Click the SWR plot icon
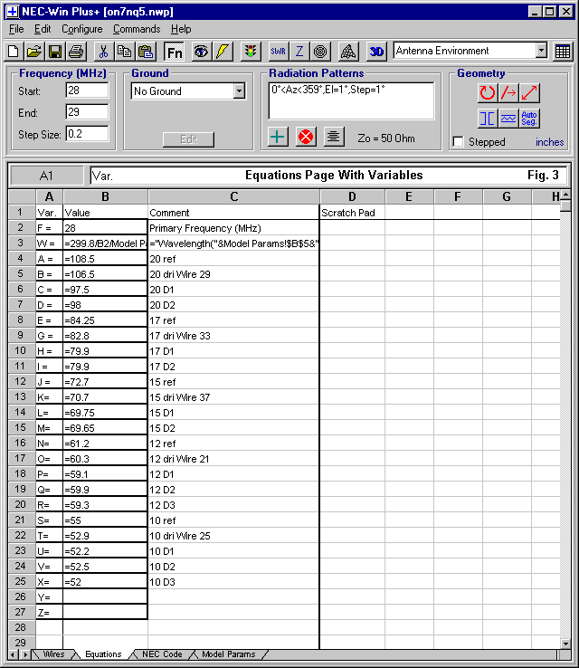579x668 pixels. coord(278,52)
